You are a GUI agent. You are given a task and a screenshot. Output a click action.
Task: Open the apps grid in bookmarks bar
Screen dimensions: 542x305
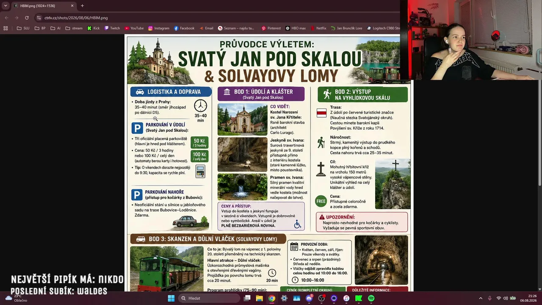pyautogui.click(x=6, y=28)
